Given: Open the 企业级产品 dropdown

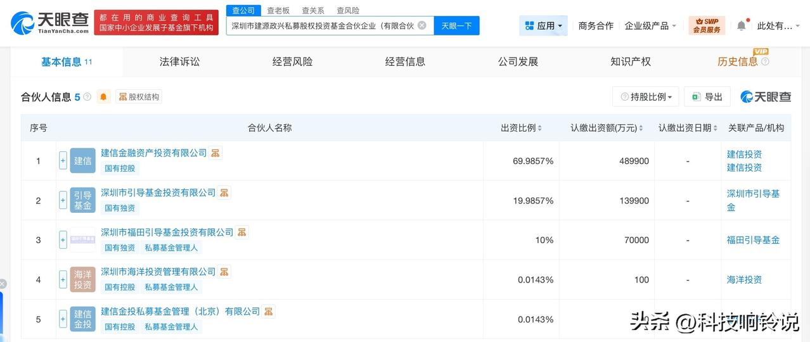Looking at the screenshot, I should 650,26.
